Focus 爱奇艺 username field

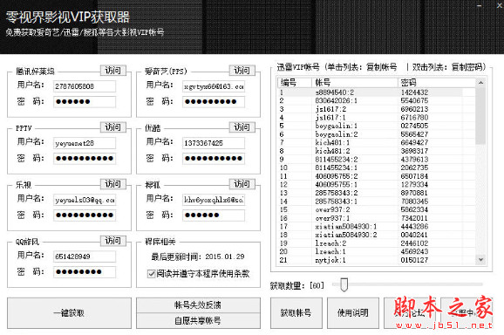tap(214, 86)
